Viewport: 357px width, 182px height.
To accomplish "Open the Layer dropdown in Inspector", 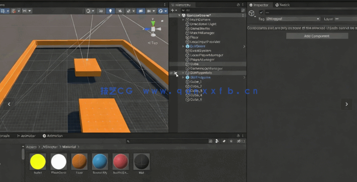I will pos(345,19).
